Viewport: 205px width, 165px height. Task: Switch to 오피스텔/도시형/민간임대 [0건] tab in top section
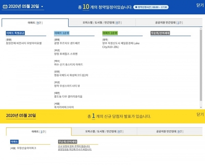point(102,23)
